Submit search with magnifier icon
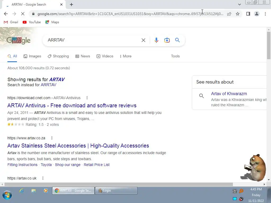Screen dimensions: 271x203 click(x=177, y=40)
